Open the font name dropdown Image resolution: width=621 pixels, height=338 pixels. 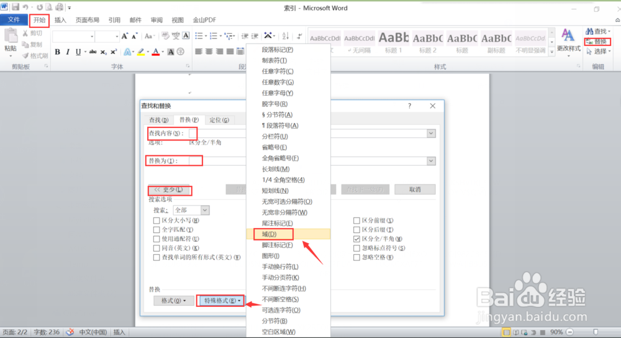pos(92,37)
